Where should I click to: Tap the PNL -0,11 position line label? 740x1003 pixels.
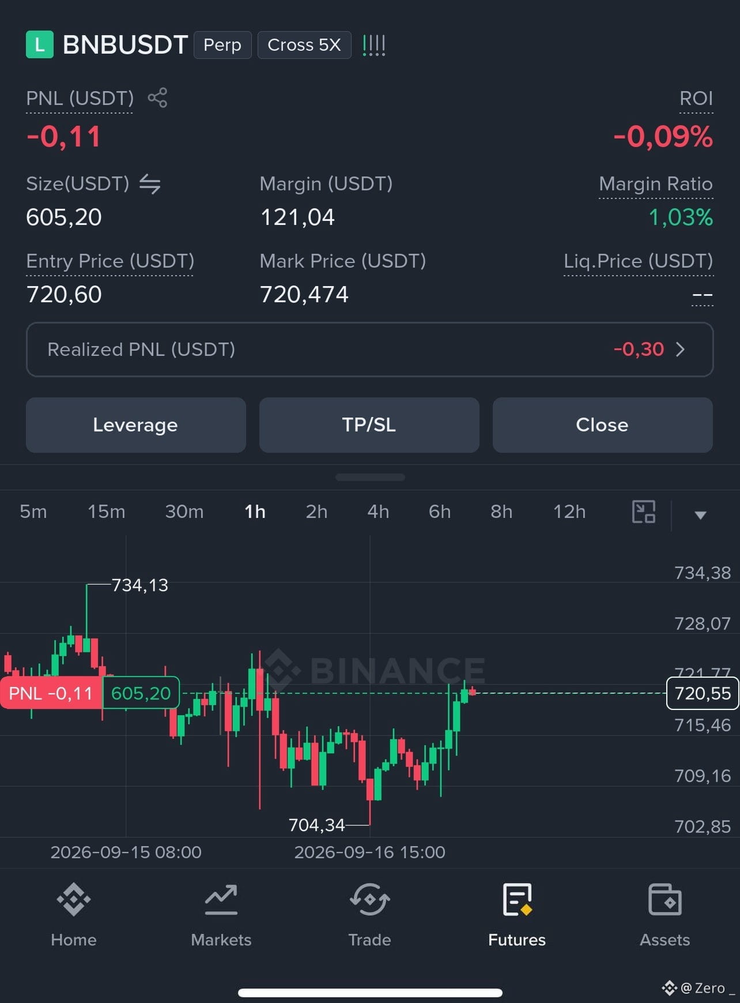click(51, 693)
